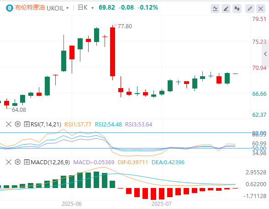The height and width of the screenshot is (209, 269).
Task: Click the 布伦特原油 instrument name
Action: (30, 8)
